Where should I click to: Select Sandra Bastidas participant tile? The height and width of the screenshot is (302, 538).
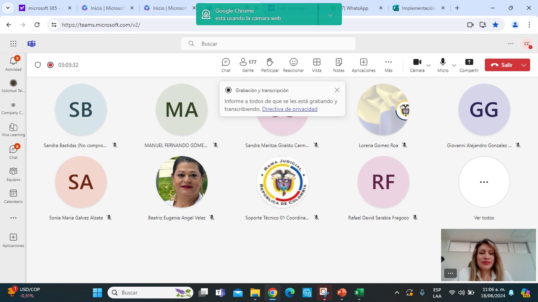[x=81, y=116]
